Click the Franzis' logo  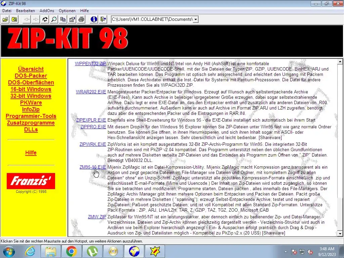pyautogui.click(x=31, y=181)
